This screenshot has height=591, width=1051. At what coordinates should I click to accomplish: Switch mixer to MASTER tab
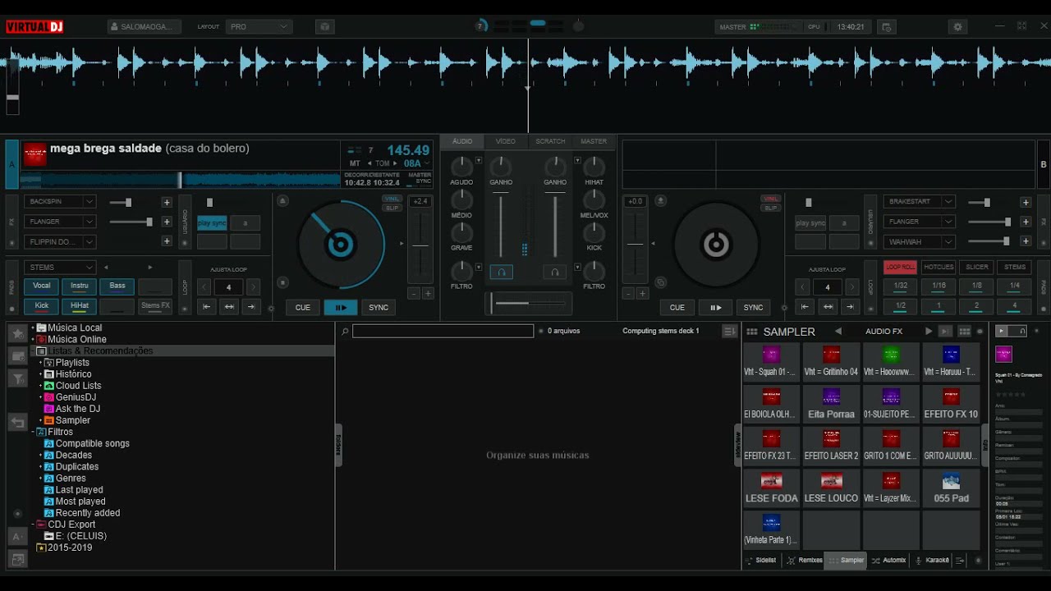coord(594,141)
